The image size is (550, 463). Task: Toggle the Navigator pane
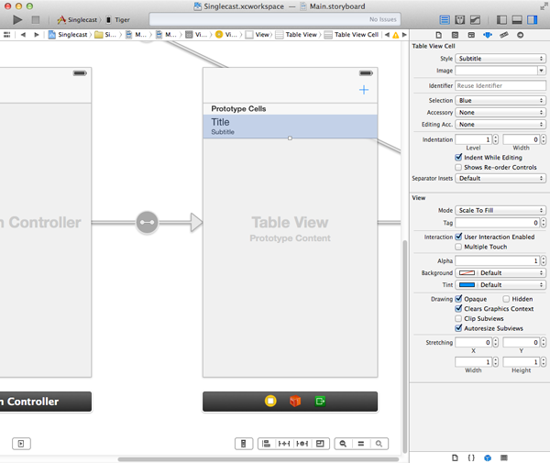(x=501, y=20)
